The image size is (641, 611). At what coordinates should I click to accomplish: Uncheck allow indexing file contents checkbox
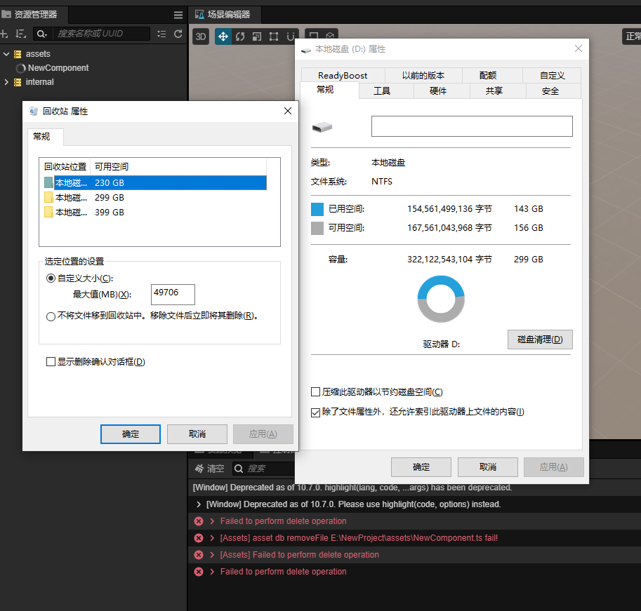[316, 412]
